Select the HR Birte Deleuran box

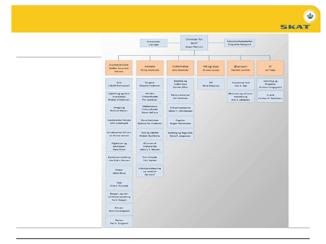pyautogui.click(x=211, y=84)
